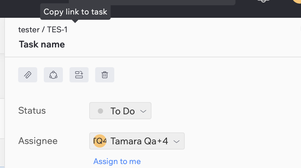Click the Status field label

coord(32,111)
